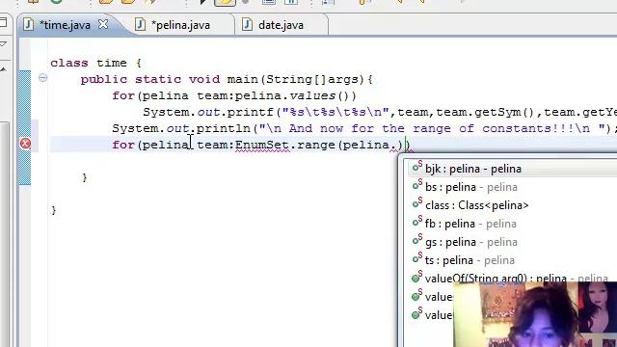The image size is (617, 347).
Task: Click the 'And now for the range' println line
Action: (364, 128)
